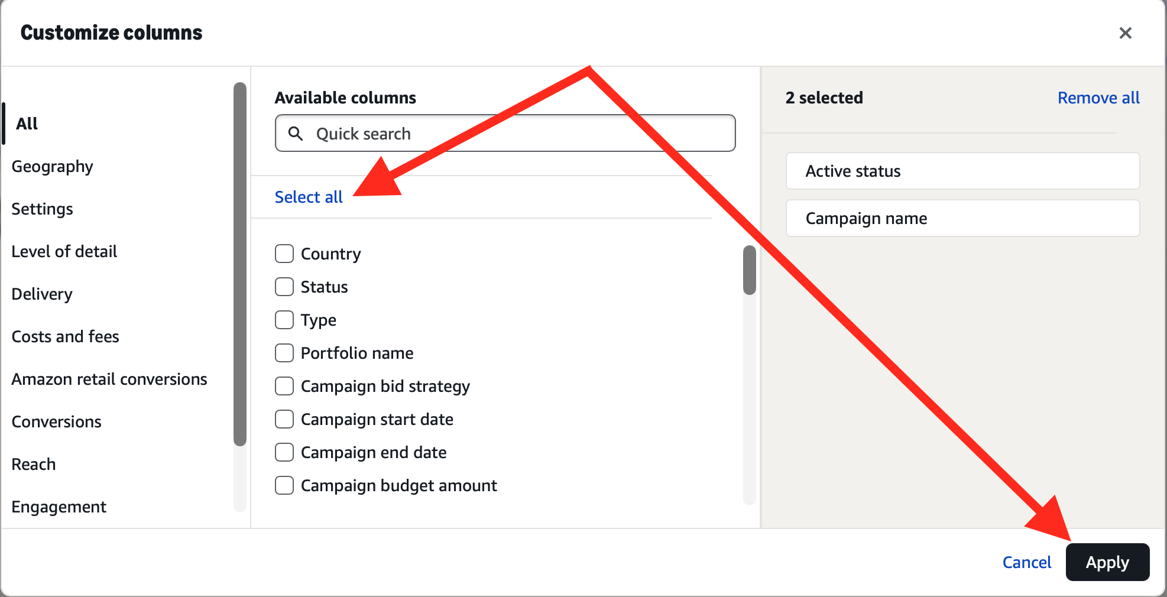Cancel the column customization
This screenshot has height=597, width=1167.
click(1026, 562)
